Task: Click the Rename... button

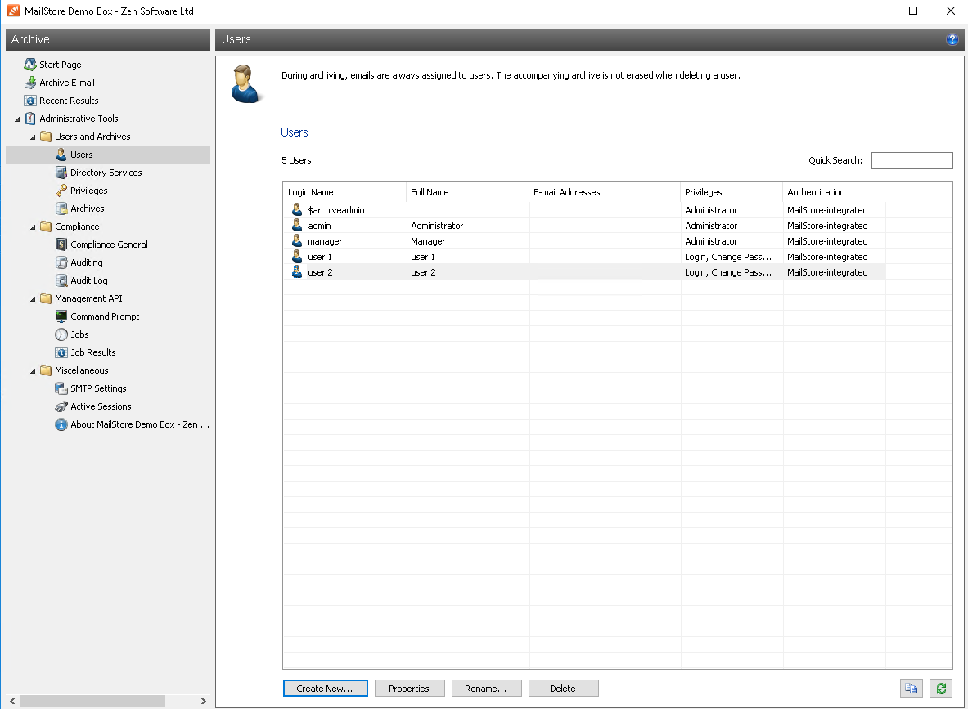Action: 487,688
